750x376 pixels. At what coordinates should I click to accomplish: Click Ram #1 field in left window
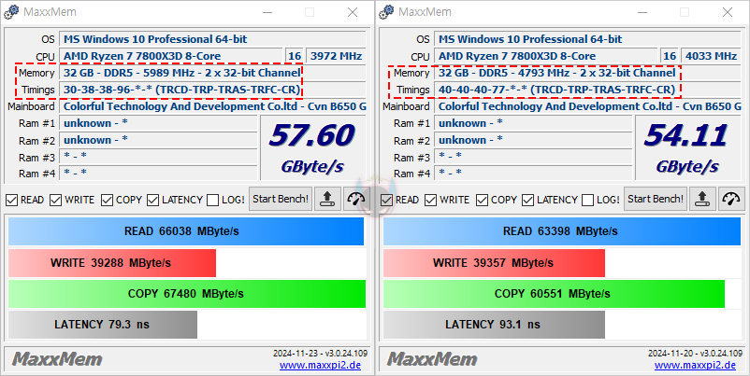tap(158, 123)
